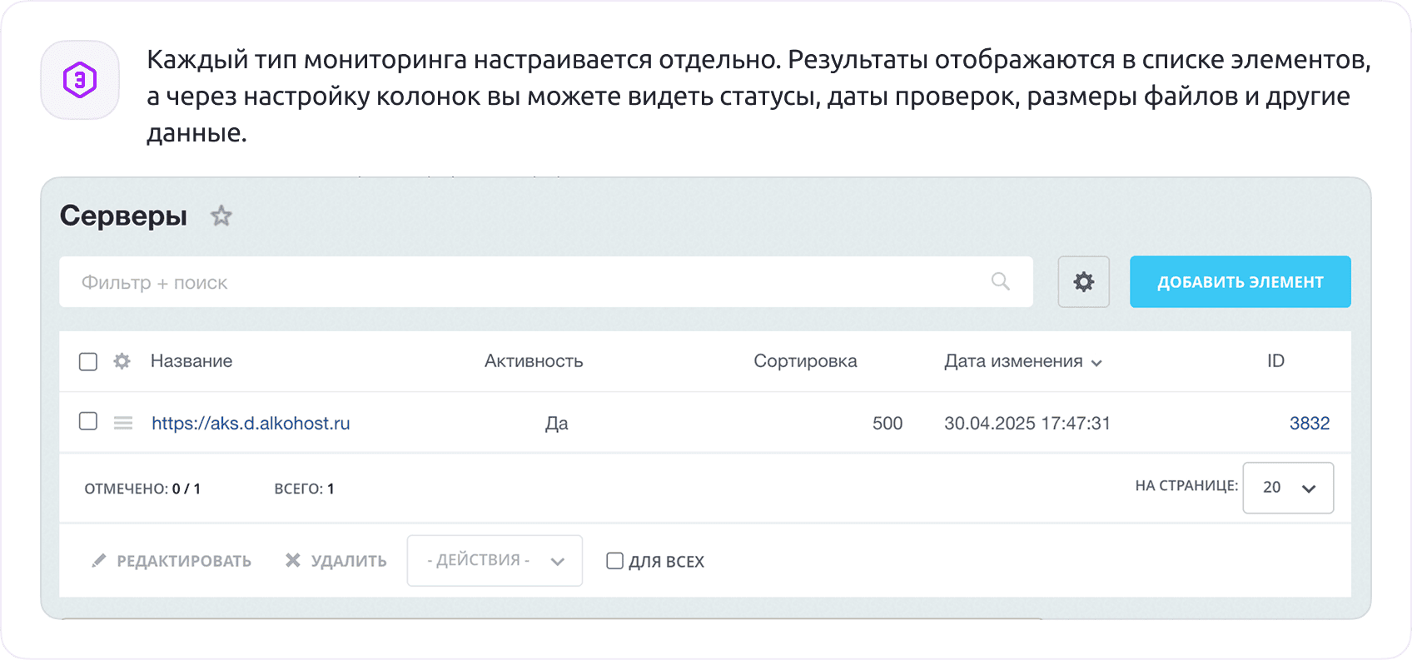Viewport: 1412px width, 660px height.
Task: Click Отмечено: 0 / 1 counter
Action: [x=142, y=489]
